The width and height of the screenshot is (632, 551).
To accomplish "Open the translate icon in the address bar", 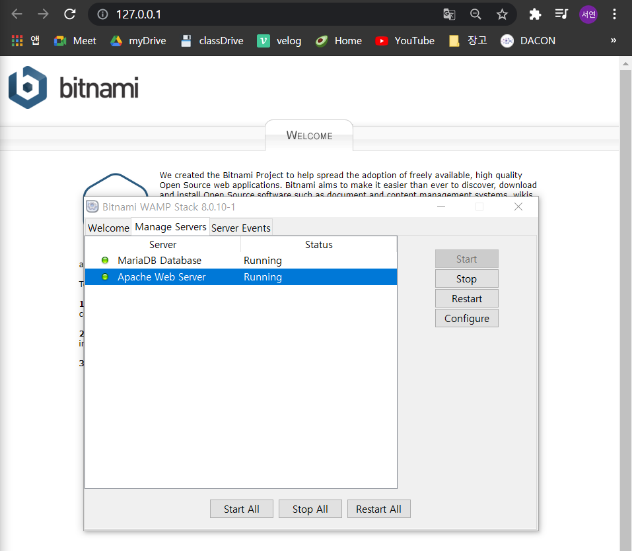I will pyautogui.click(x=450, y=14).
